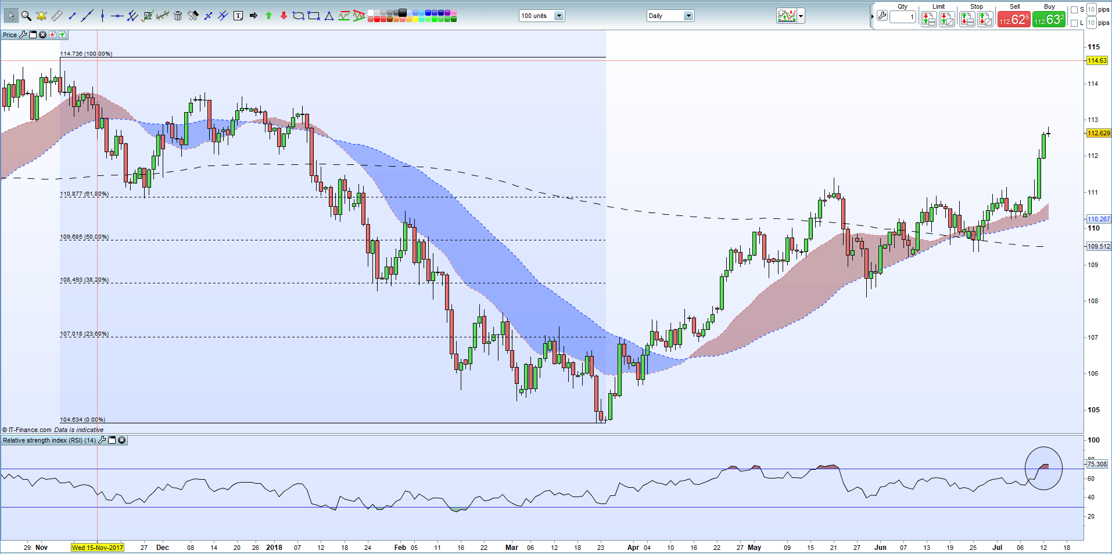Click first Stop order button
The height and width of the screenshot is (554, 1112).
tap(967, 19)
